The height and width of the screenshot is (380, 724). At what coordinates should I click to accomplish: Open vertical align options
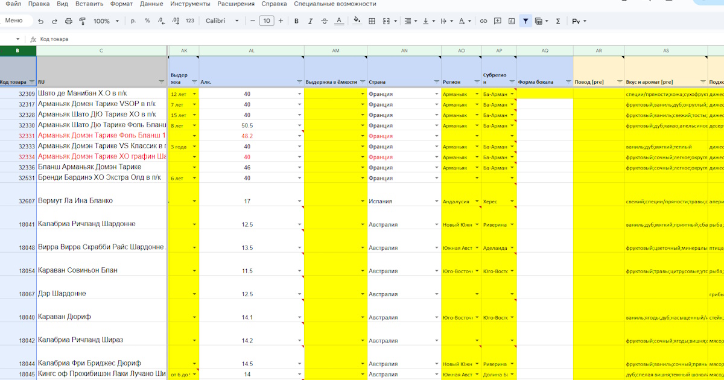coord(428,21)
